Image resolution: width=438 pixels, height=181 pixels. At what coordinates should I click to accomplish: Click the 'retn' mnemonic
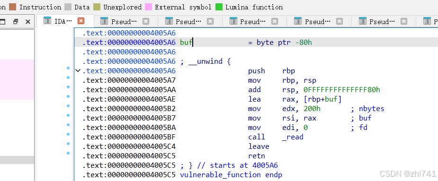(257, 156)
